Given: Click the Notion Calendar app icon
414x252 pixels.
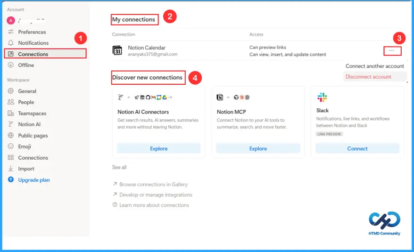Looking at the screenshot, I should click(117, 50).
